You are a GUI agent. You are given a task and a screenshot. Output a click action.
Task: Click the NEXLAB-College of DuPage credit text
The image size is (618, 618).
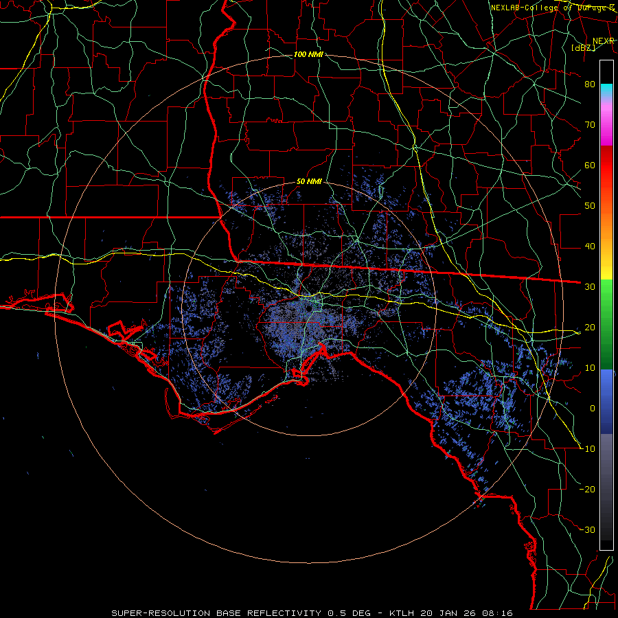click(x=553, y=8)
